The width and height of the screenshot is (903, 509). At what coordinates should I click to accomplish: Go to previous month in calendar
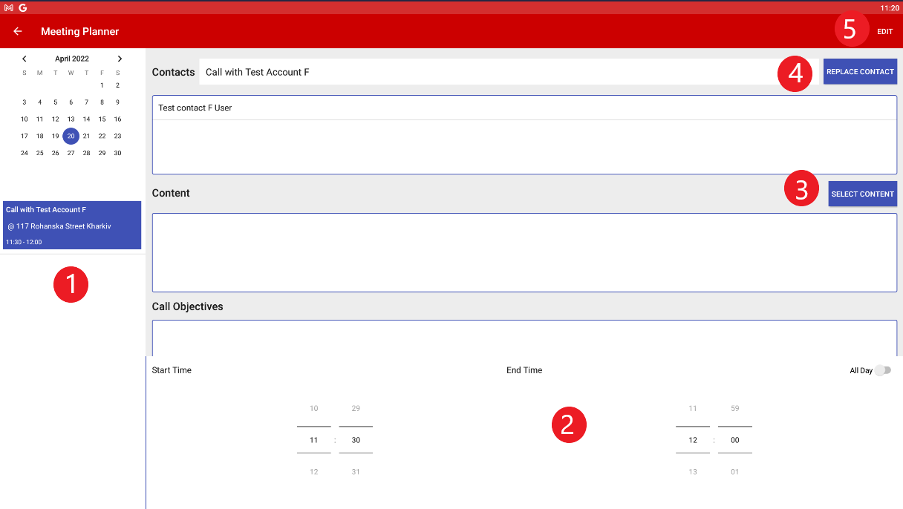coord(25,59)
